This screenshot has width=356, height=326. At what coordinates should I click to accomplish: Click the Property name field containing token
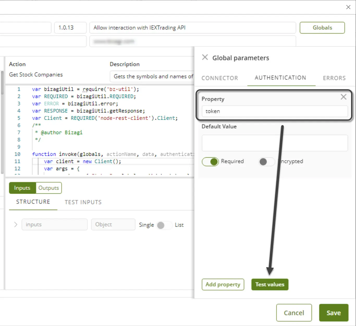[275, 111]
